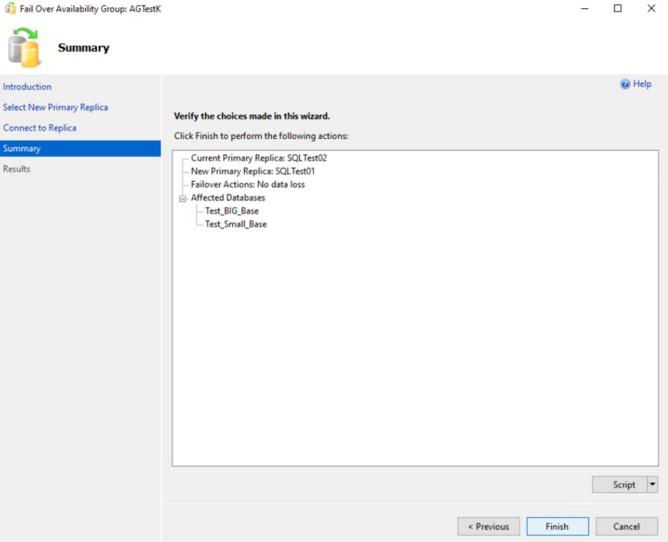This screenshot has height=542, width=668.
Task: Select the Summary step in sidebar
Action: 22,148
